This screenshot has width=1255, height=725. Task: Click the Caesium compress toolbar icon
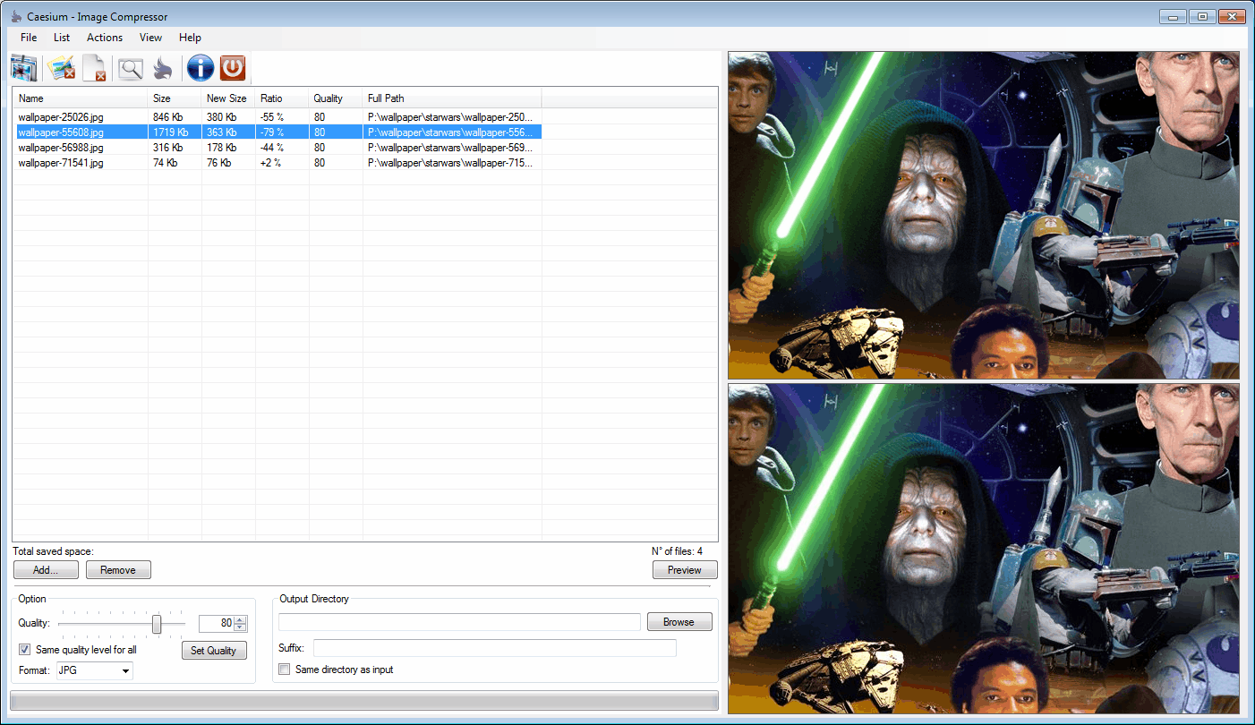click(x=162, y=68)
